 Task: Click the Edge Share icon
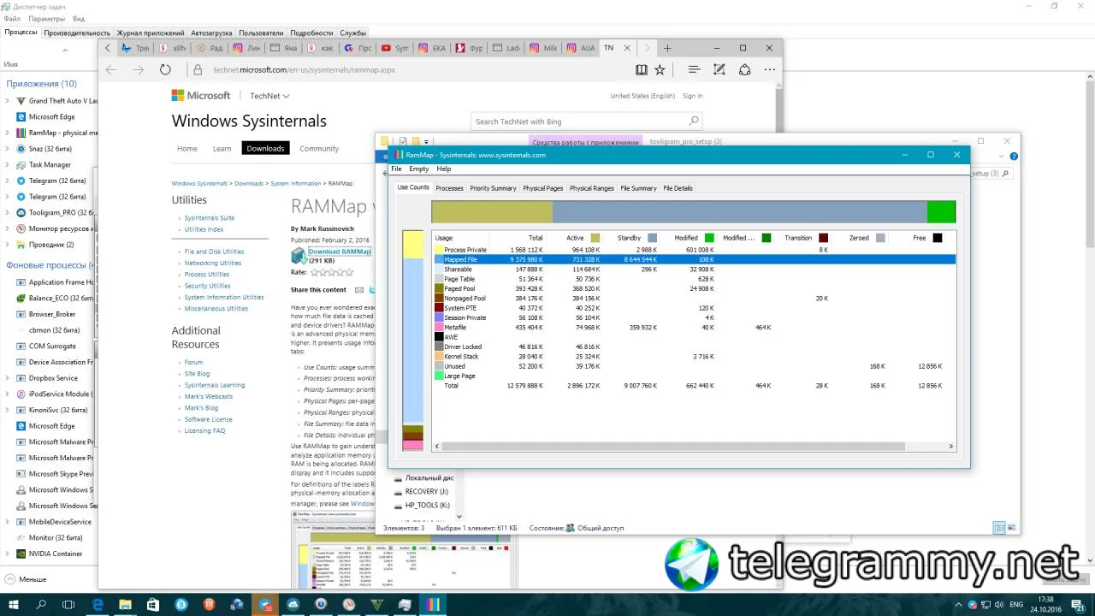(744, 70)
